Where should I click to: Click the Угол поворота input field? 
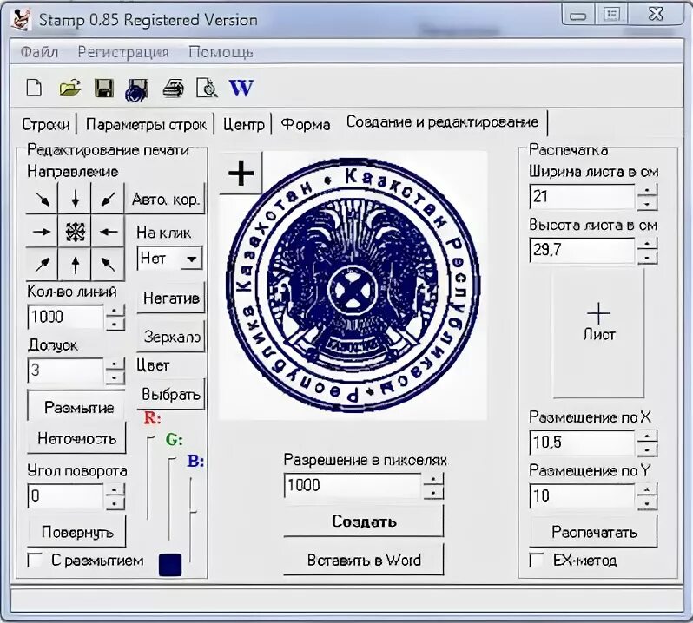[66, 495]
